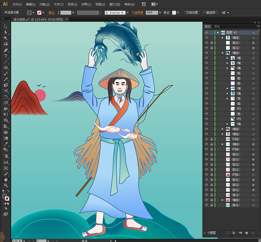Unlock the red sun group row
This screenshot has width=261, height=242.
(212, 200)
